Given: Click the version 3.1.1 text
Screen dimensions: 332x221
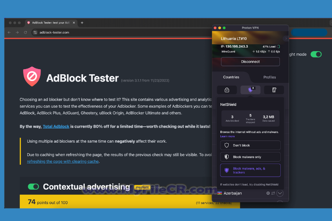Looking at the screenshot, I should (x=145, y=81).
